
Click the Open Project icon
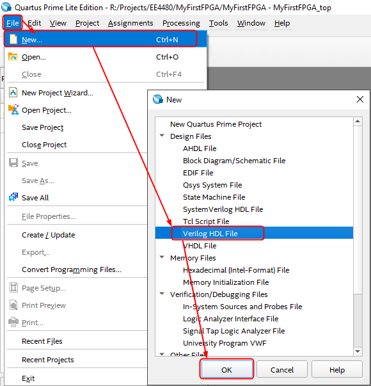pos(13,109)
